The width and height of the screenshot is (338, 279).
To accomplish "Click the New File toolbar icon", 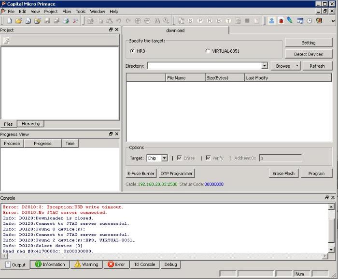I will [9, 21].
